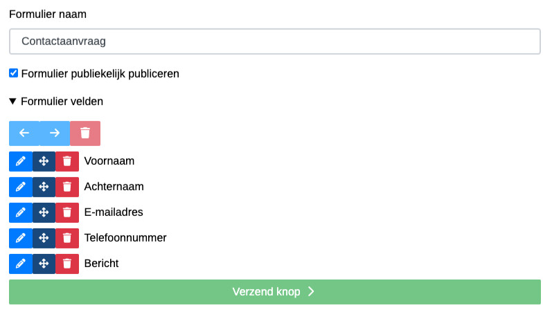The height and width of the screenshot is (310, 552).
Task: Click move handle for Bericht field
Action: coord(44,264)
